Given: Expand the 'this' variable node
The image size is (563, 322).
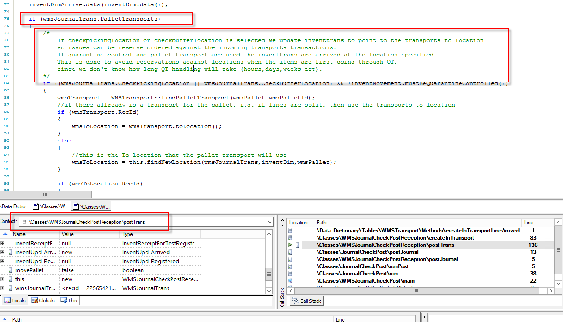Looking at the screenshot, I should [x=3, y=279].
